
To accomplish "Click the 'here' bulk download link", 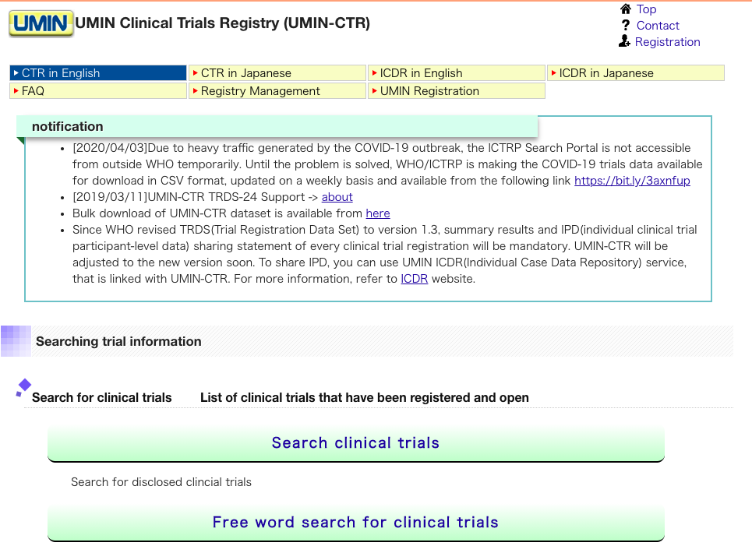I will point(377,213).
